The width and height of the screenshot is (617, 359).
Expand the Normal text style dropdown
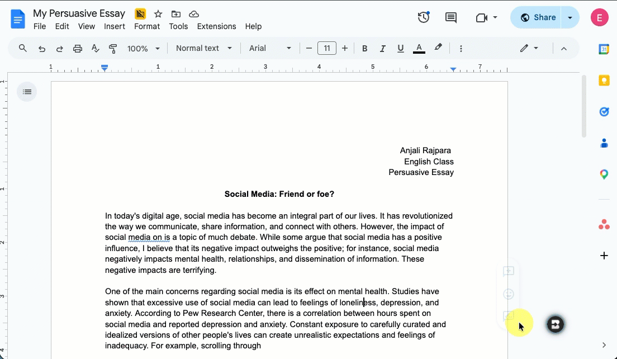(203, 49)
